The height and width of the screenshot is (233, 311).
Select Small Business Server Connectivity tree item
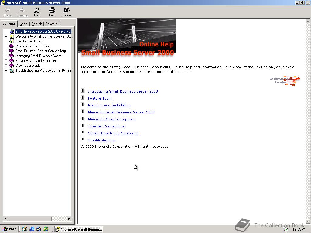pyautogui.click(x=40, y=51)
